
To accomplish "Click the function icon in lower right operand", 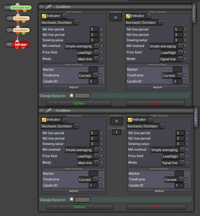I will 130,120.
